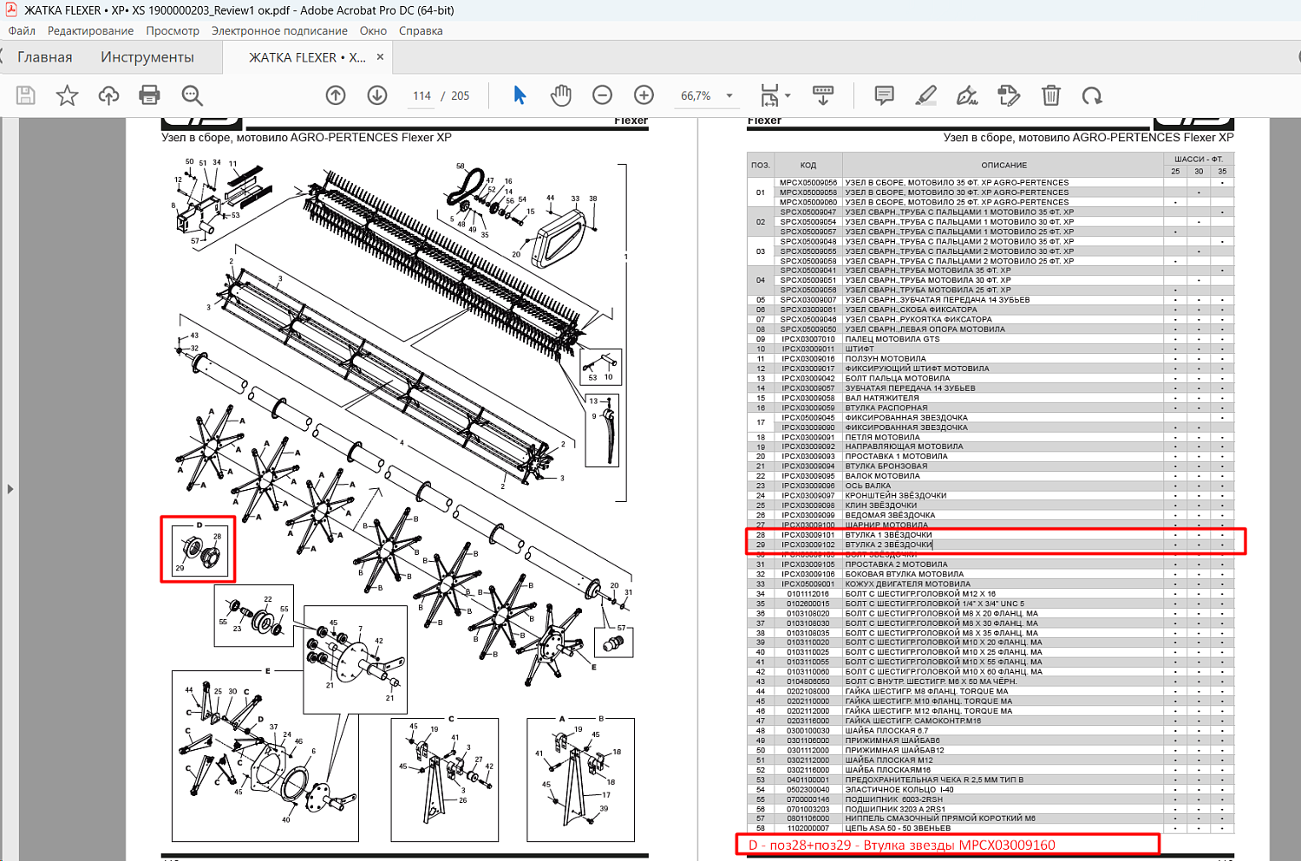Click the row text ОСЬ ВАЛКА

coord(867,486)
